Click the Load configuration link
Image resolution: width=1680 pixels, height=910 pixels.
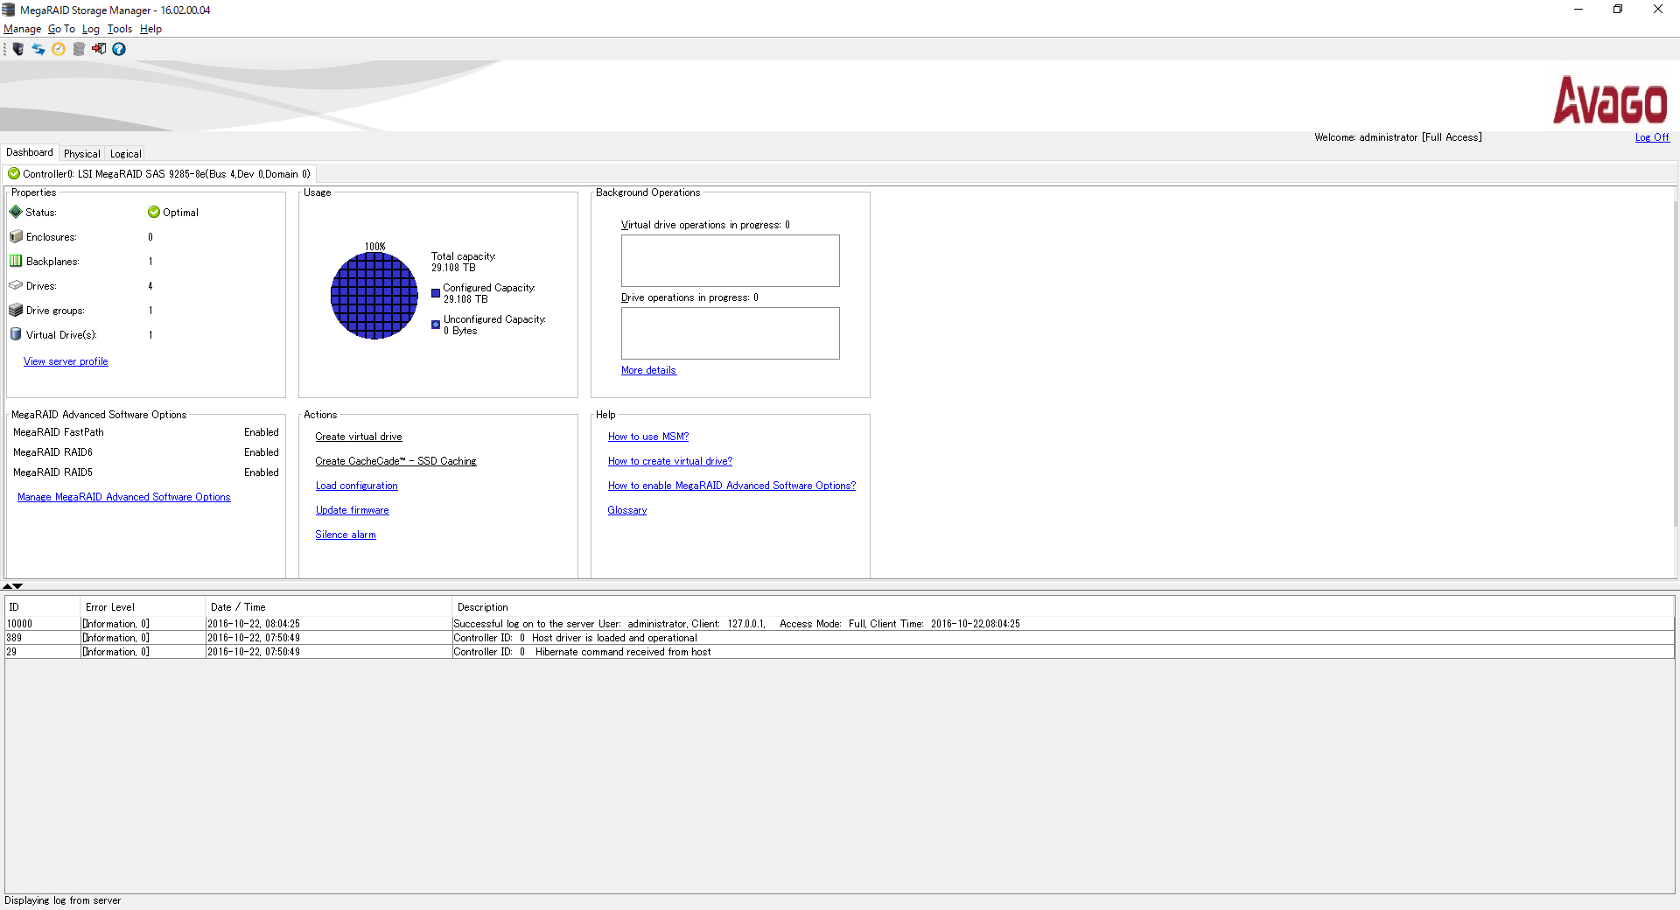[356, 486]
